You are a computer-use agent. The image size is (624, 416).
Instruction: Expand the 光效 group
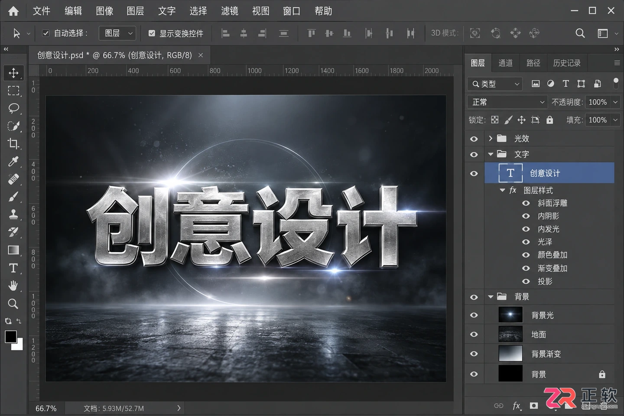pos(491,138)
